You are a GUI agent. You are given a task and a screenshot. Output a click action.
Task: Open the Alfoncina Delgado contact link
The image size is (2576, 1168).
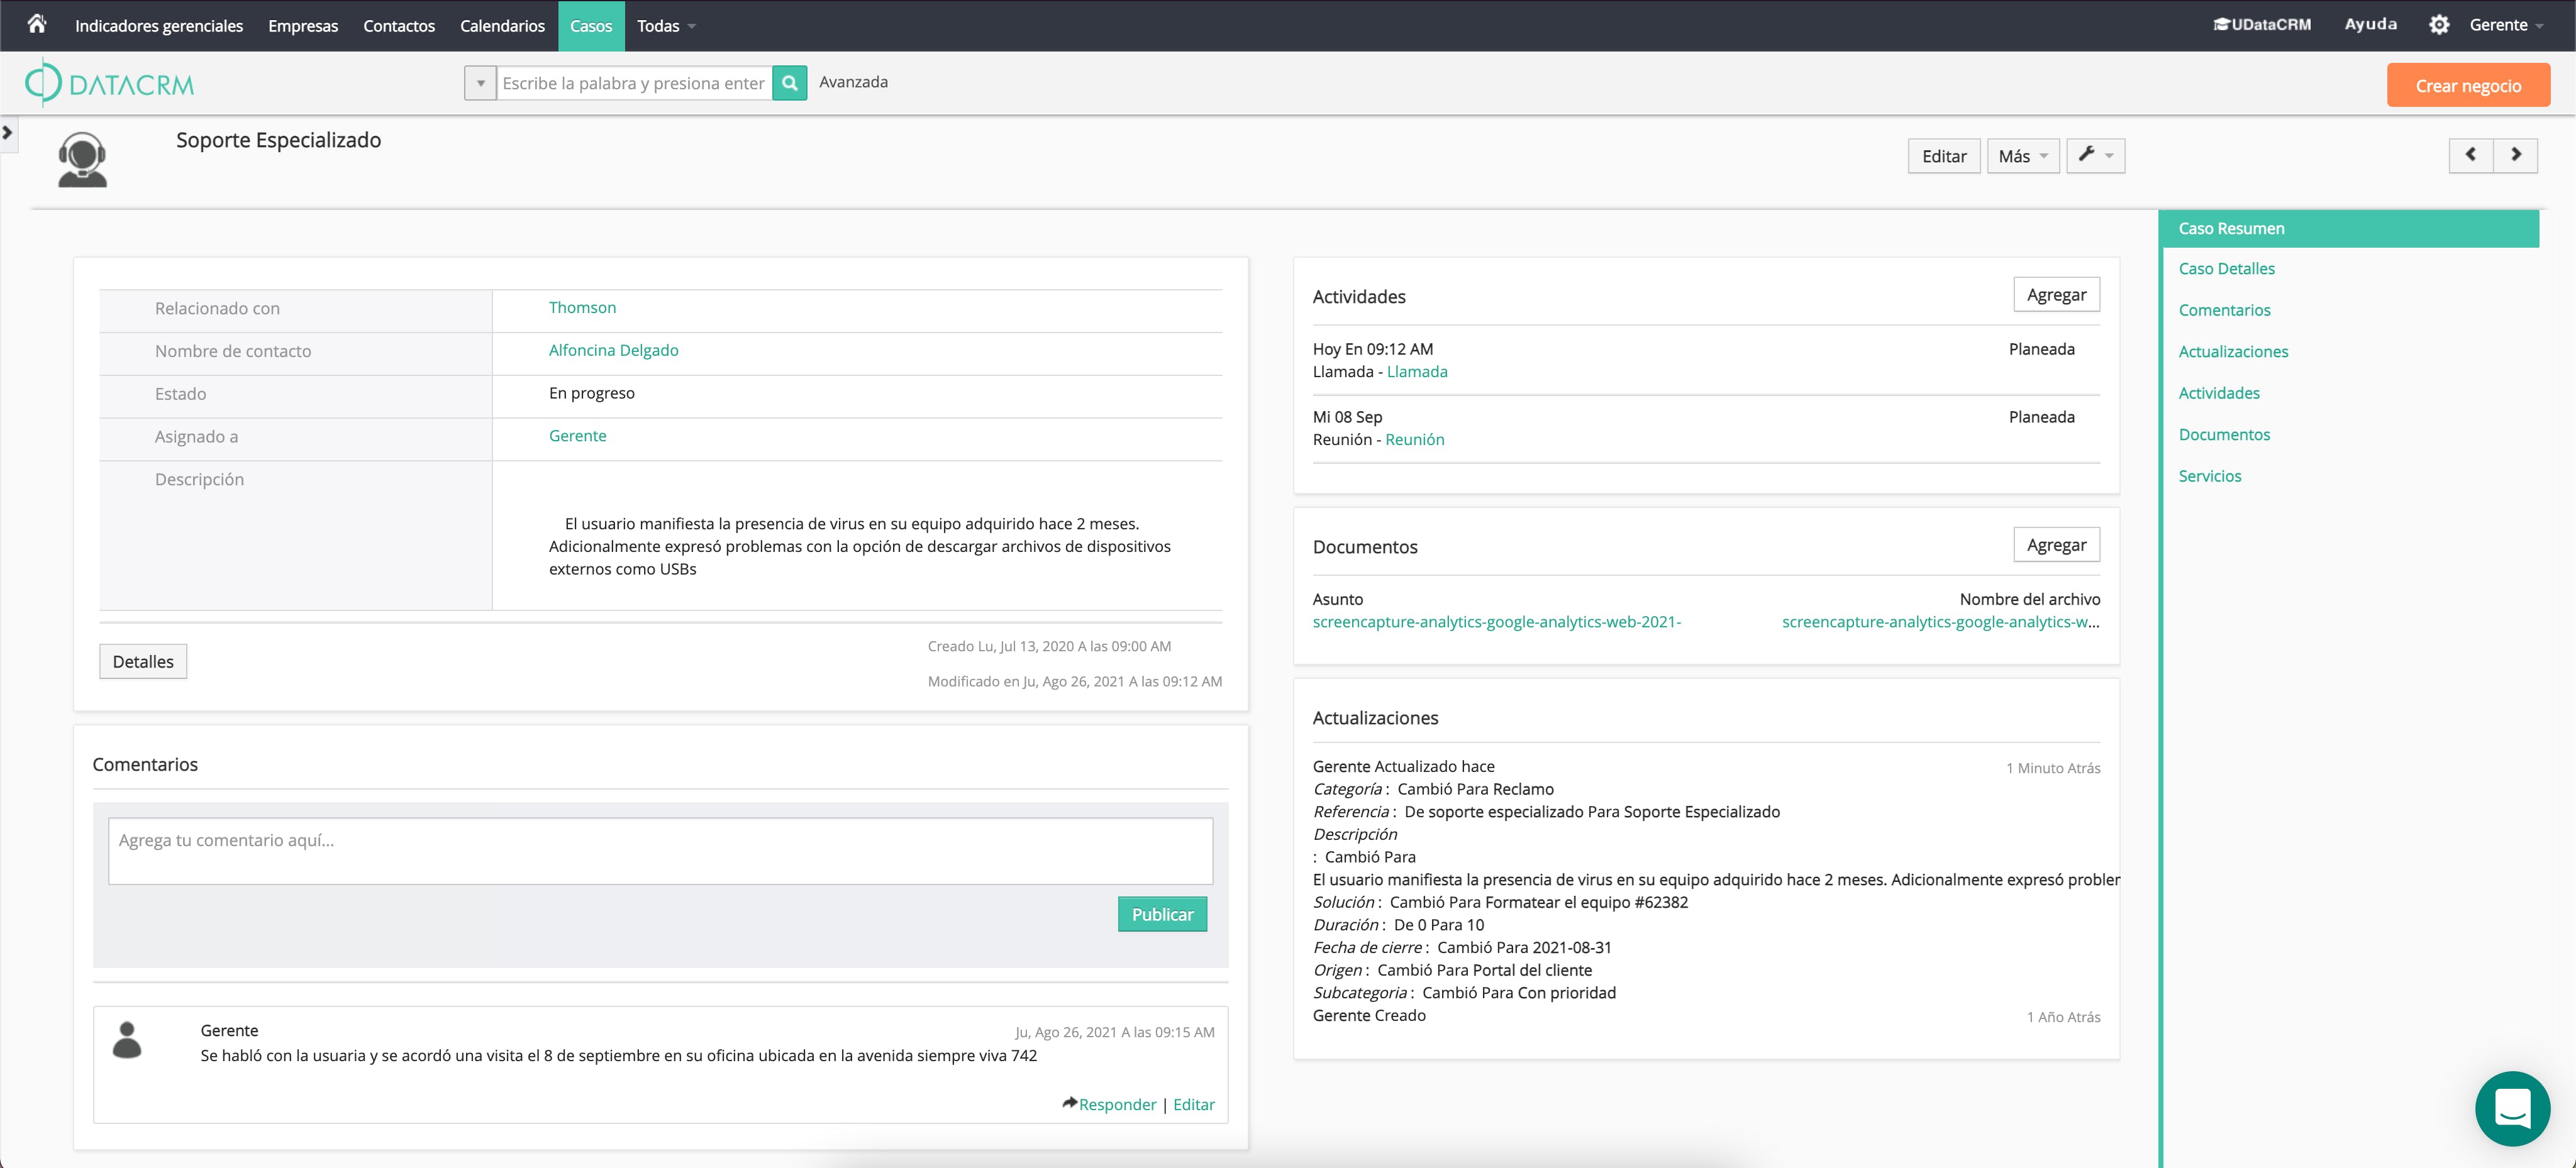[x=613, y=351]
